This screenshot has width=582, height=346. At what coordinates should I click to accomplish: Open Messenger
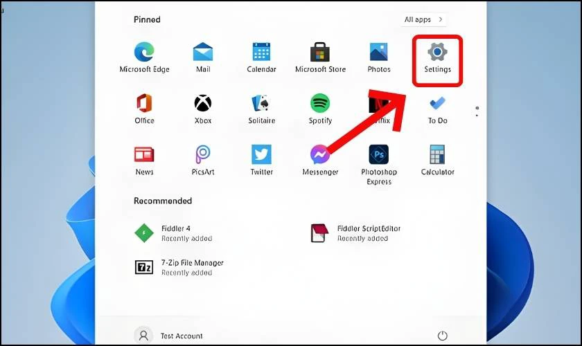point(320,161)
